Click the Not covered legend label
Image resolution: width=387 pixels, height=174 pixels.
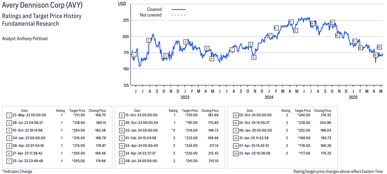[x=151, y=15]
